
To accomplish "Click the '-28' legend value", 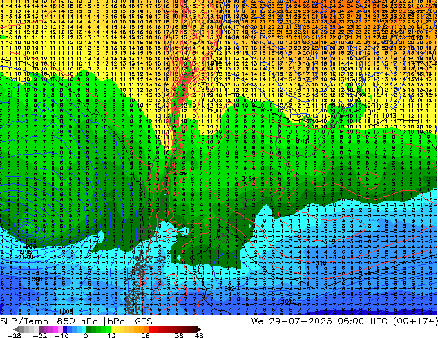I will tap(14, 335).
